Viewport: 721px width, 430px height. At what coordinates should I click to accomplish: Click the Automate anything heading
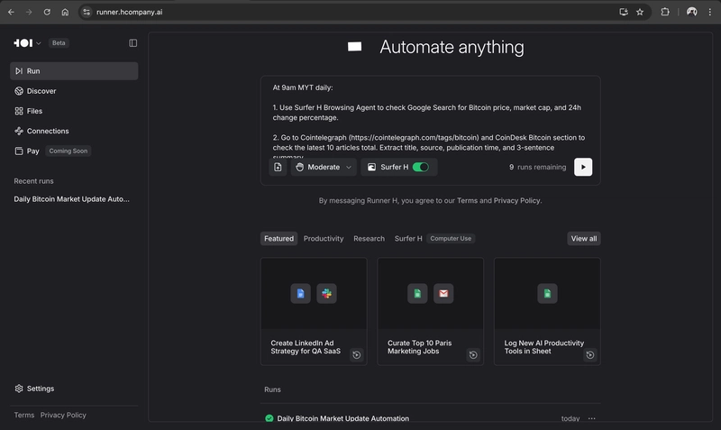tap(452, 47)
